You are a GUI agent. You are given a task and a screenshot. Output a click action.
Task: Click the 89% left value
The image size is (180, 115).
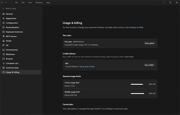click(x=152, y=84)
